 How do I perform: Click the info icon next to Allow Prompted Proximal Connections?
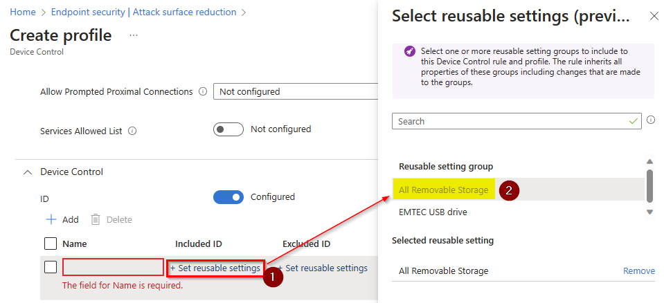tap(203, 91)
